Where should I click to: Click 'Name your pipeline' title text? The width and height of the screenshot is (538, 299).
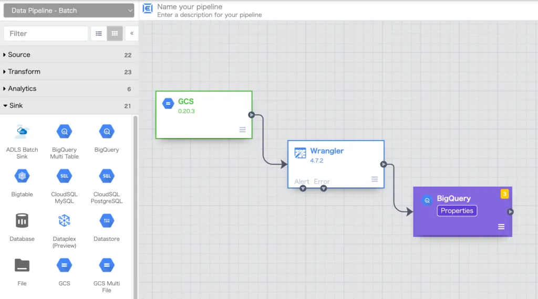click(x=189, y=6)
